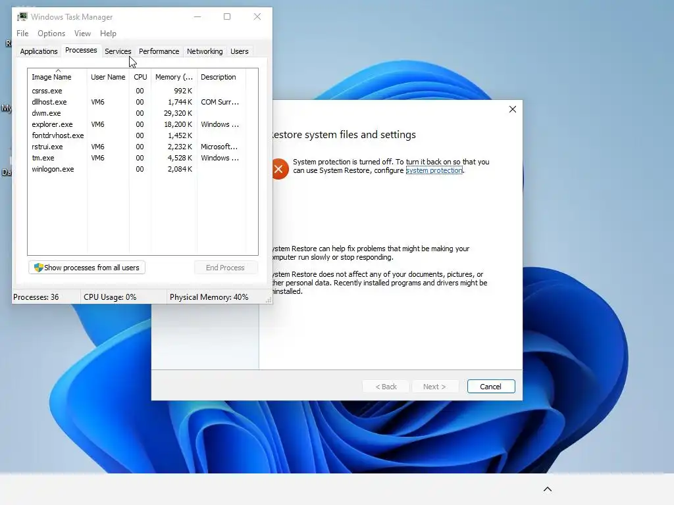Expand the system tray hidden icons chevron
674x505 pixels.
(547, 489)
